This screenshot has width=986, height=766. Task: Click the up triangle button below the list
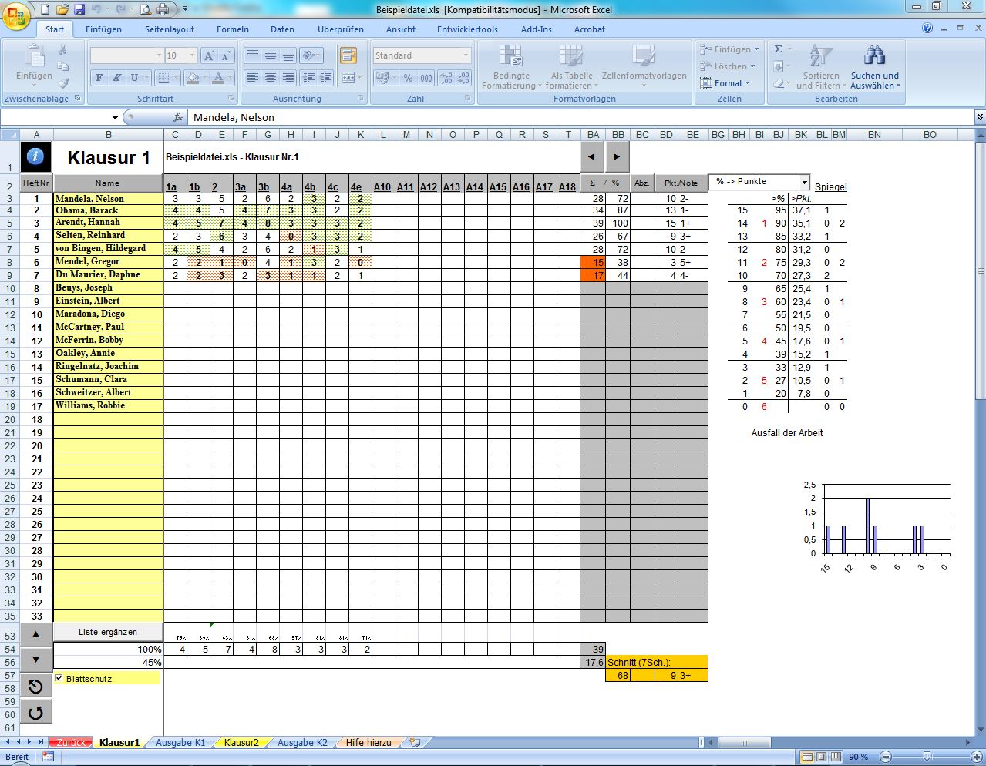coord(35,634)
